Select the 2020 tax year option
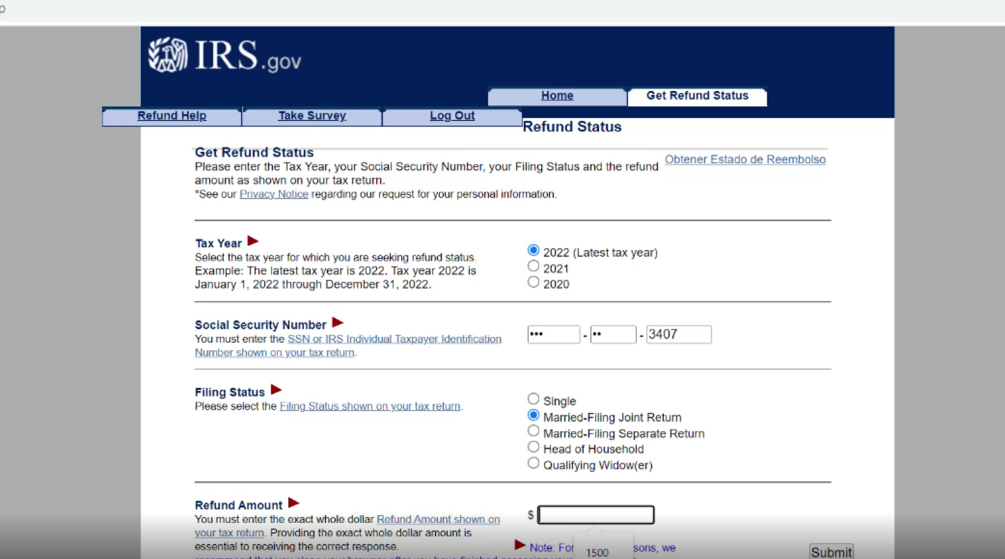This screenshot has width=1005, height=559. 533,281
